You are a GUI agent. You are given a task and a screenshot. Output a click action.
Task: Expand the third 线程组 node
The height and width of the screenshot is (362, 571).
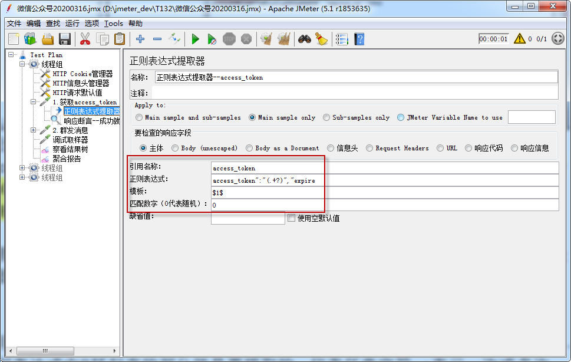22,177
